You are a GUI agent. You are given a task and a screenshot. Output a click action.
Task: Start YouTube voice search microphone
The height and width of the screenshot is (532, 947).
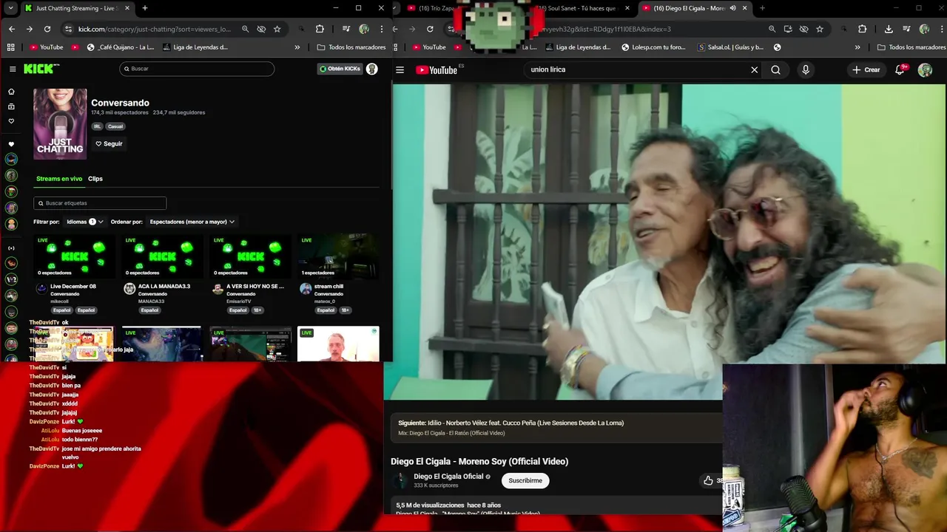coord(806,70)
